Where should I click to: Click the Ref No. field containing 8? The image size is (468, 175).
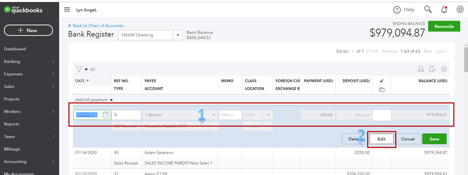click(126, 115)
